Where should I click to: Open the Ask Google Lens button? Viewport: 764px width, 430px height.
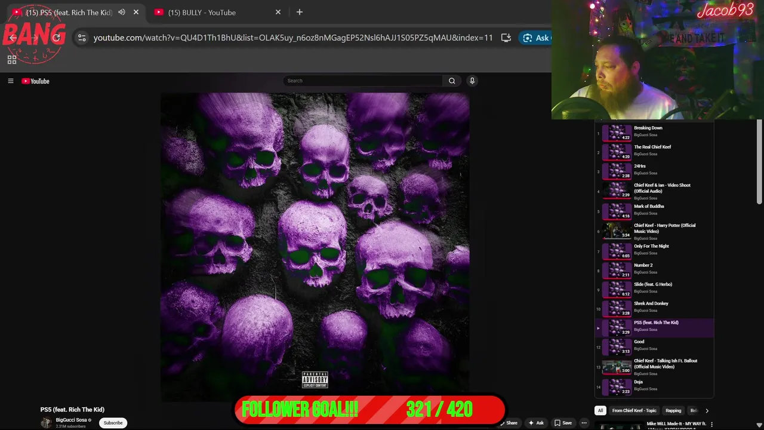click(x=535, y=38)
